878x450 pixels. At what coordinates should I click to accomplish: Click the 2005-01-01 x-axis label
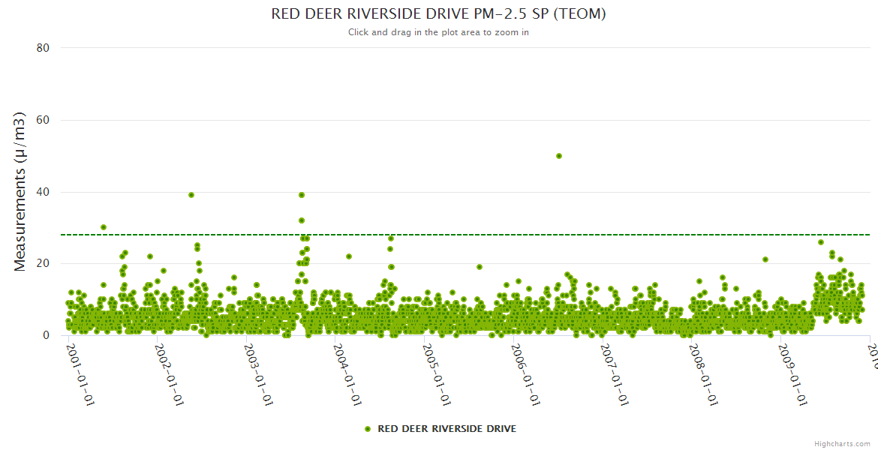click(435, 375)
